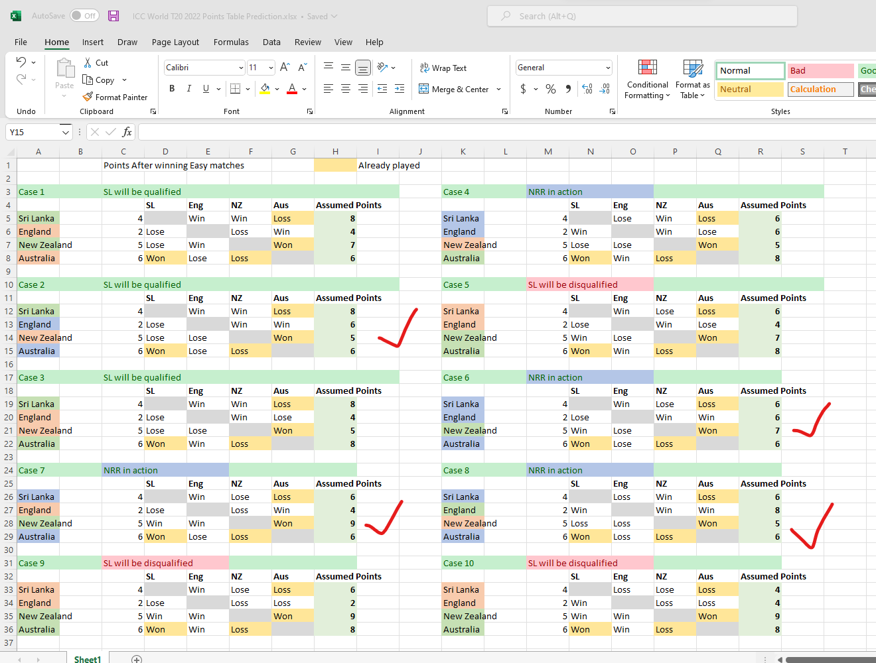Image resolution: width=876 pixels, height=663 pixels.
Task: Click the Top Align icon
Action: (328, 68)
